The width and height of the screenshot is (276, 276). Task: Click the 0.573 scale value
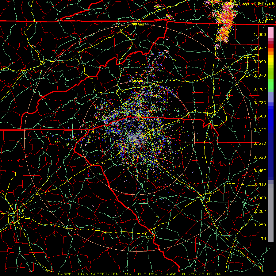[x=260, y=144]
